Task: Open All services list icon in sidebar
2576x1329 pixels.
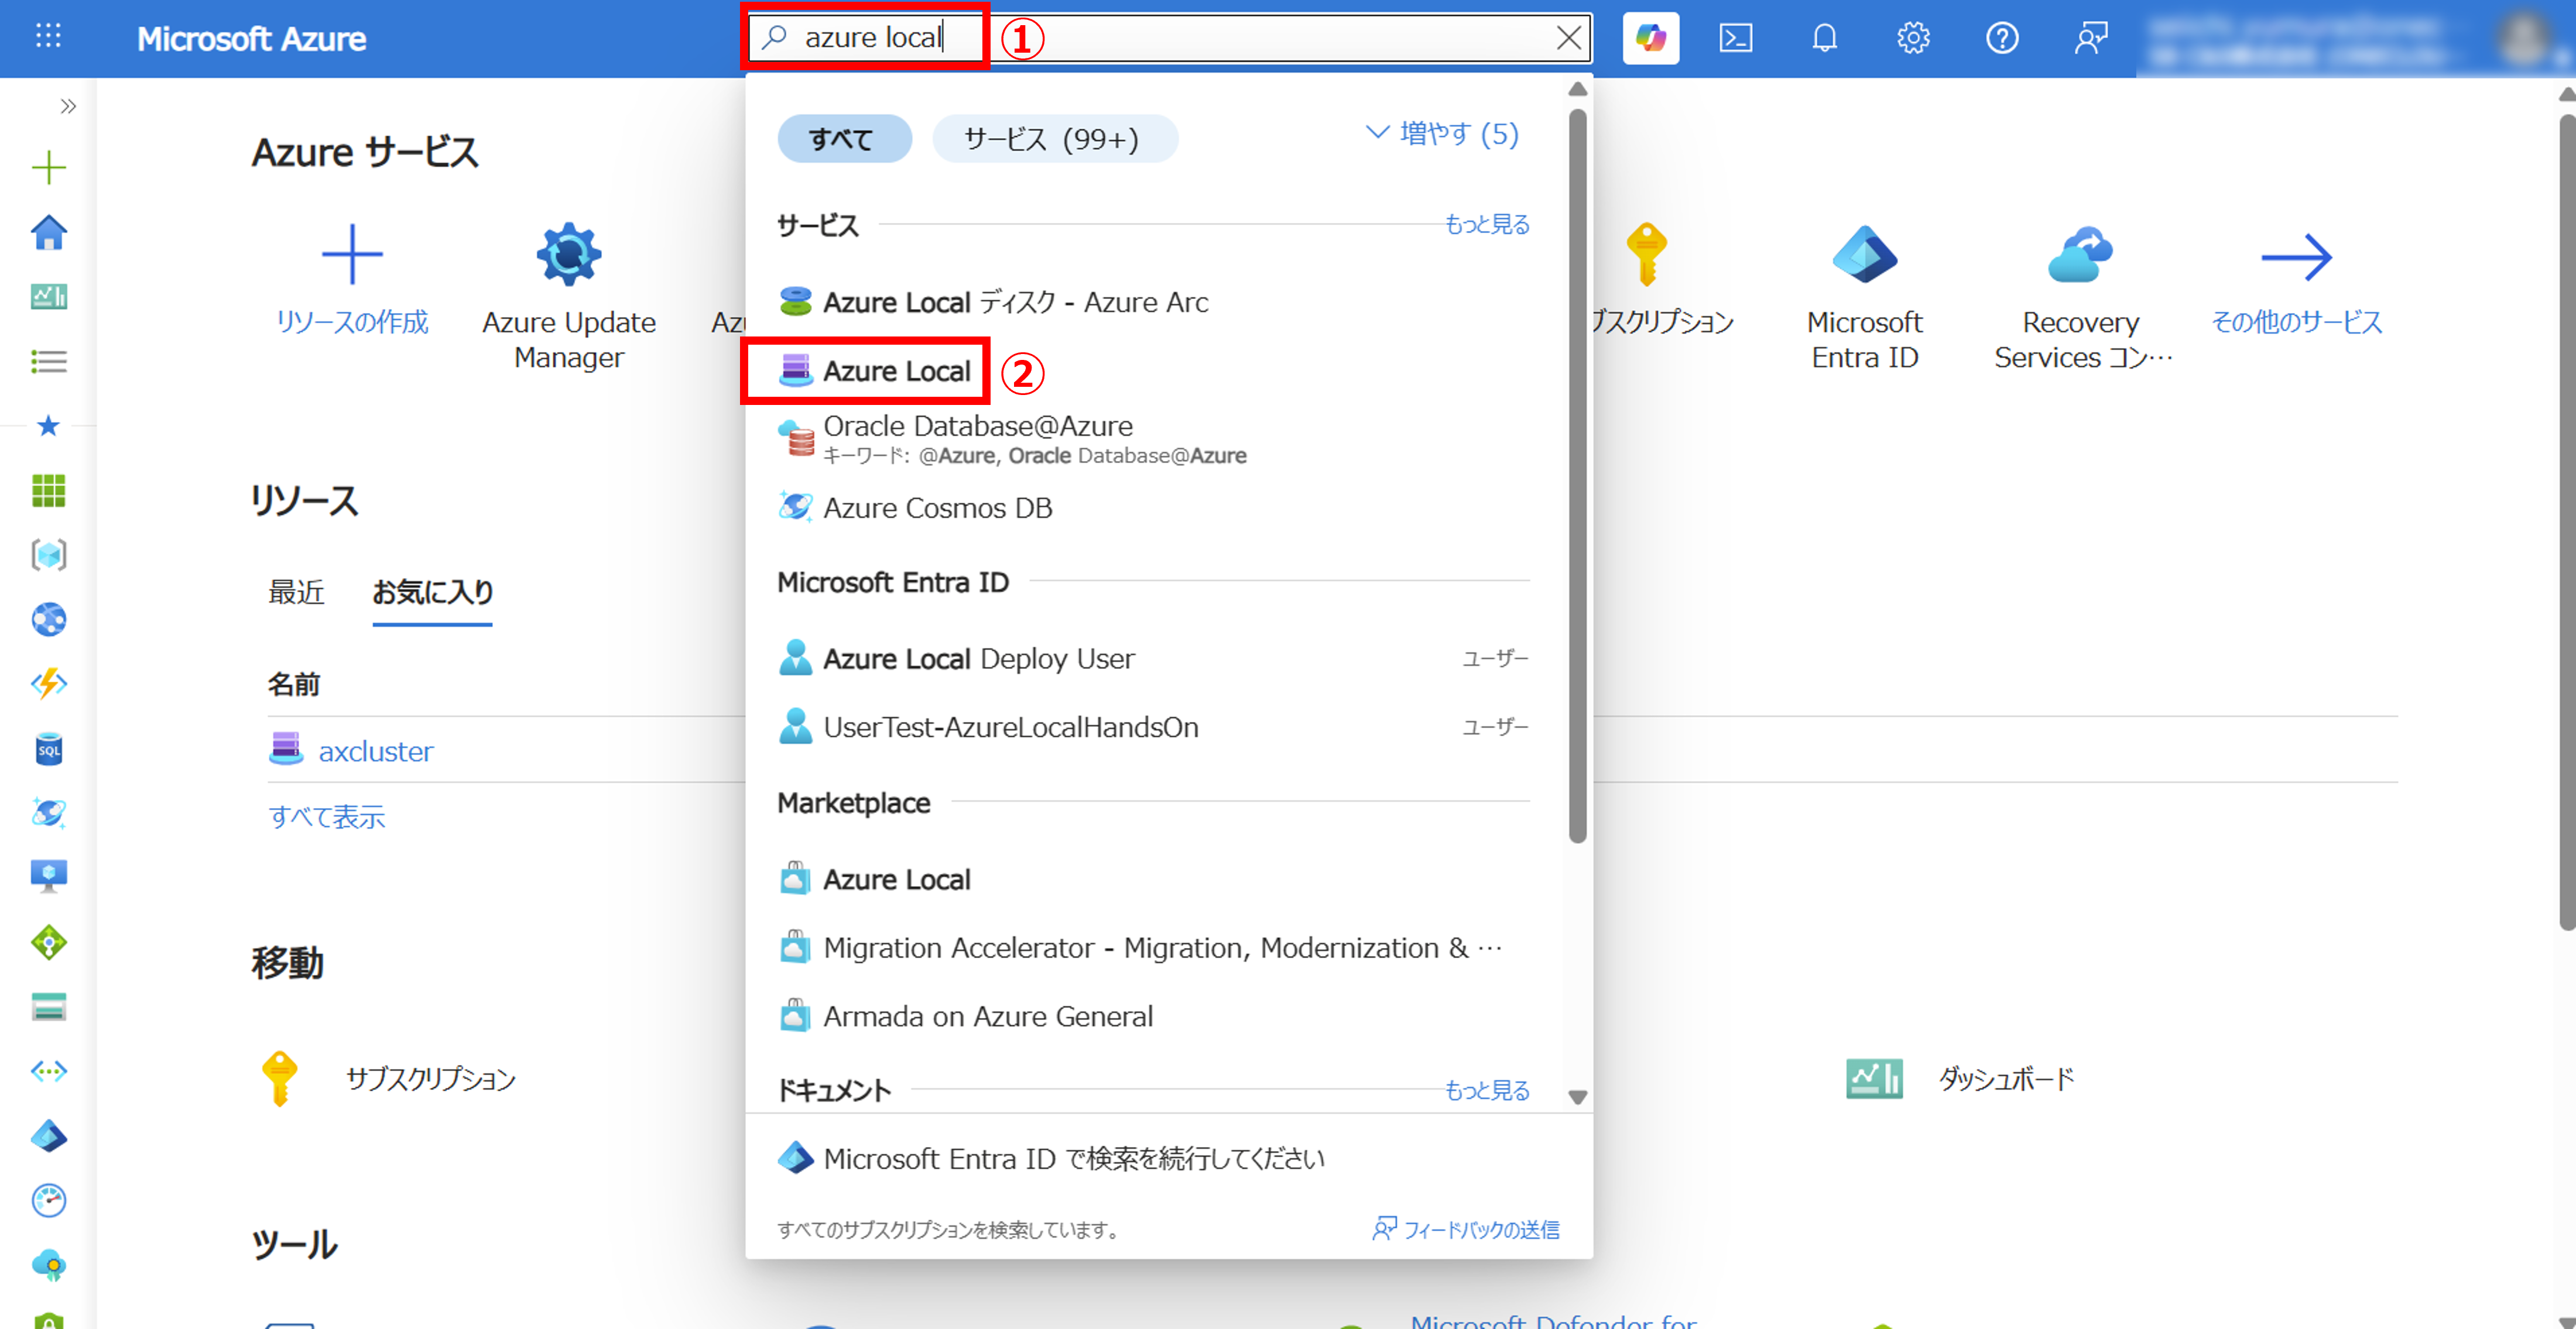Action: point(48,360)
